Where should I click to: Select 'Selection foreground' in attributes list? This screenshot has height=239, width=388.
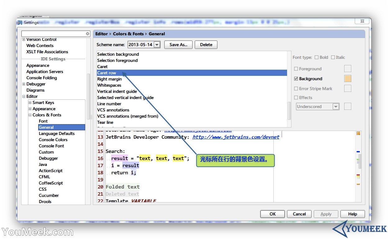tap(192, 60)
